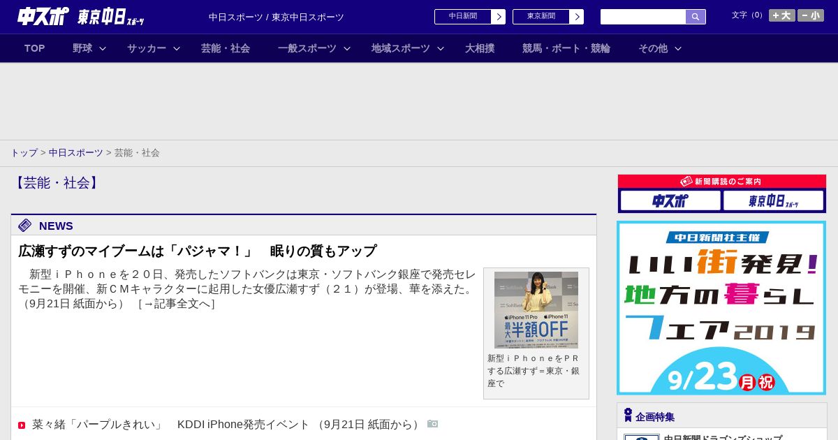
Task: Open headline 広瀬すずのマイブームは「パジャマ！」
Action: pyautogui.click(x=198, y=251)
